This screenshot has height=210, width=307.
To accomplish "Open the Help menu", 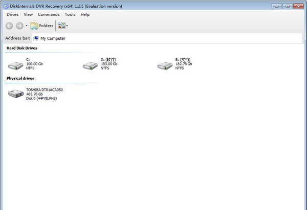I will (85, 14).
